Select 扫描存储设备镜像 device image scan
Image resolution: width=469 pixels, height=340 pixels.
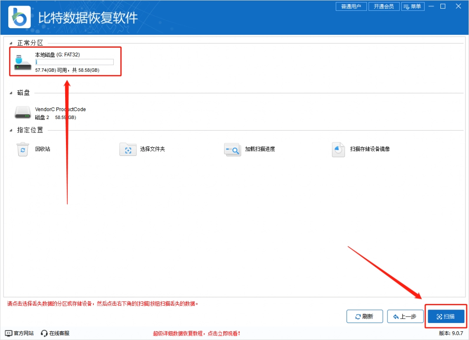click(x=338, y=149)
